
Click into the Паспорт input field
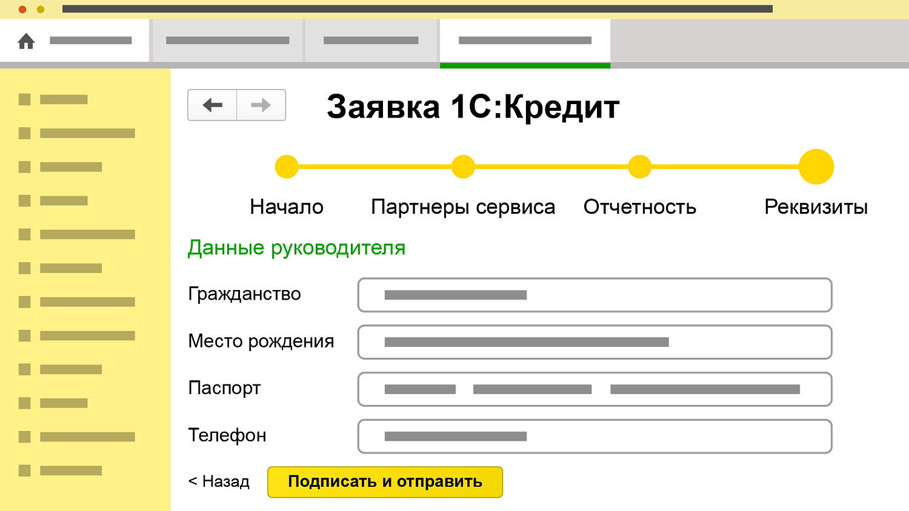(x=594, y=389)
